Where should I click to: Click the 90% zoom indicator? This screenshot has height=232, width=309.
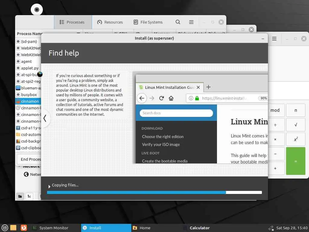pyautogui.click(x=263, y=98)
